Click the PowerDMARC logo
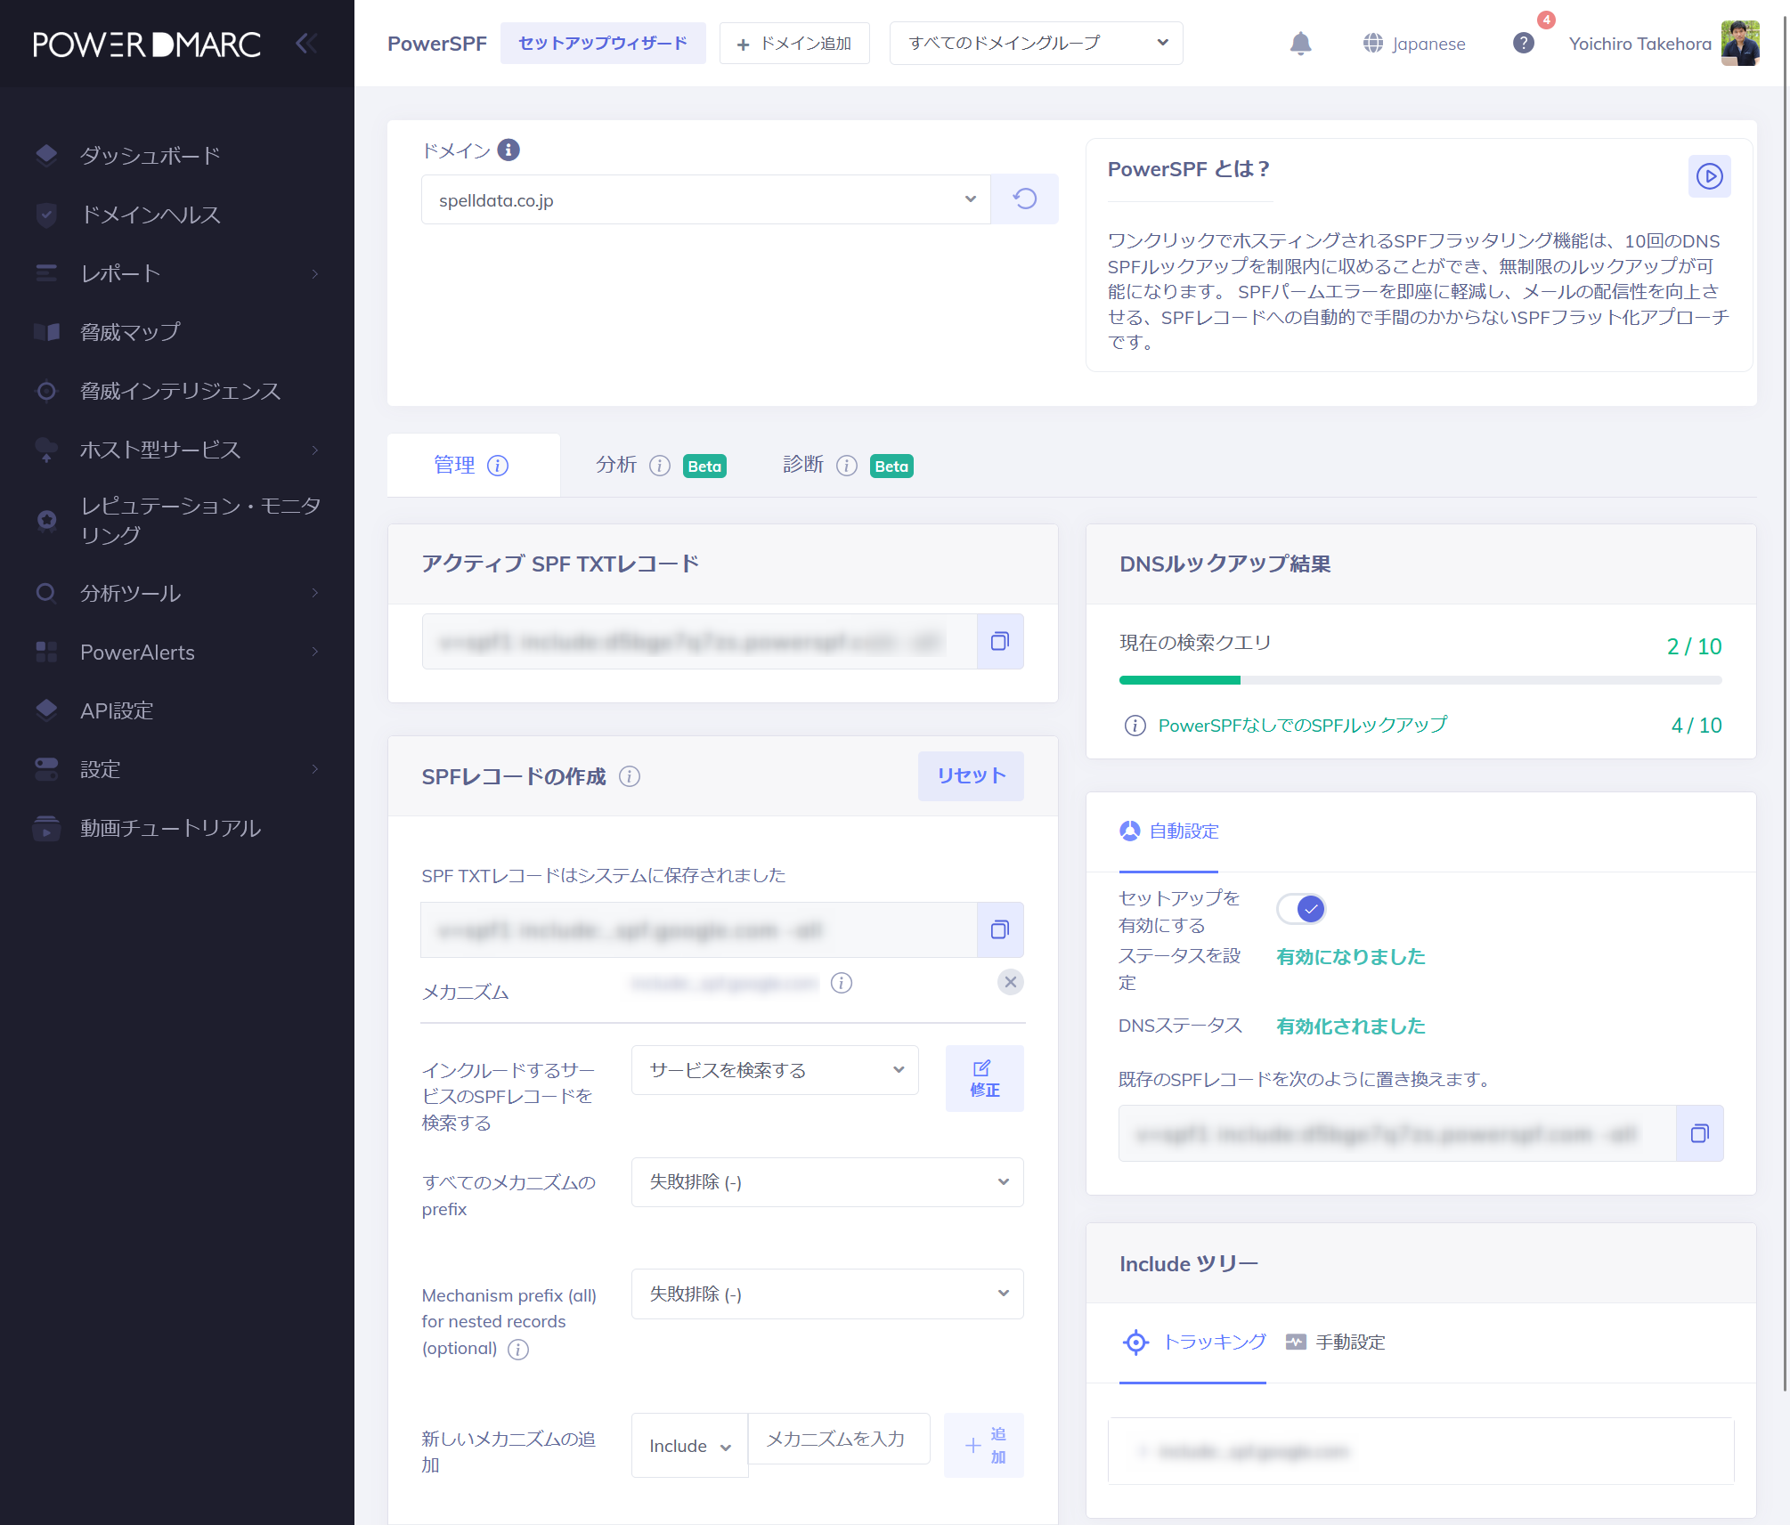Screen dimensions: 1790x1525 [x=147, y=44]
